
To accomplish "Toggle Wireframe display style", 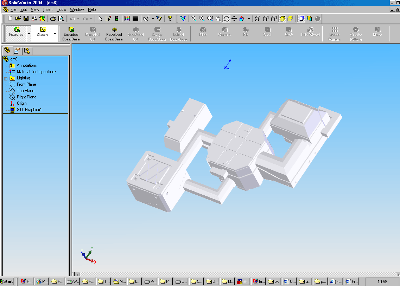I will click(259, 19).
